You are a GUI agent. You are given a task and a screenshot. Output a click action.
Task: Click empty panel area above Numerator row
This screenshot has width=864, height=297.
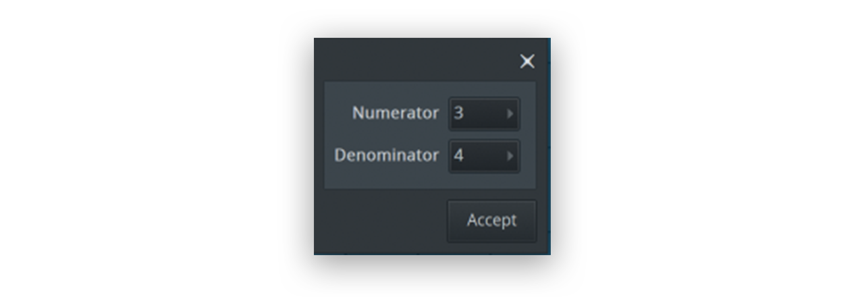pos(430,90)
